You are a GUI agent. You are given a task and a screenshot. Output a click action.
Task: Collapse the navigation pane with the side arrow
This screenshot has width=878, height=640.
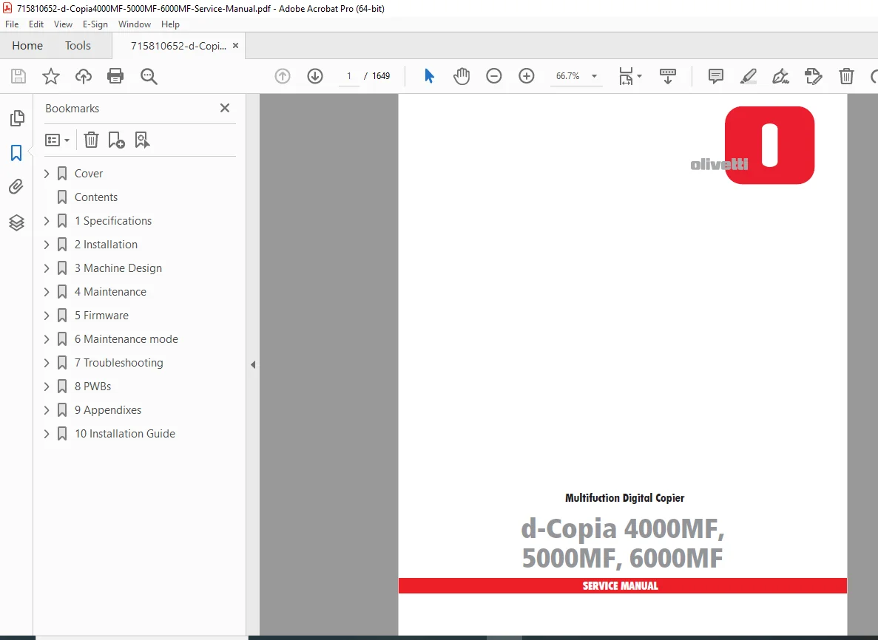[x=253, y=365]
